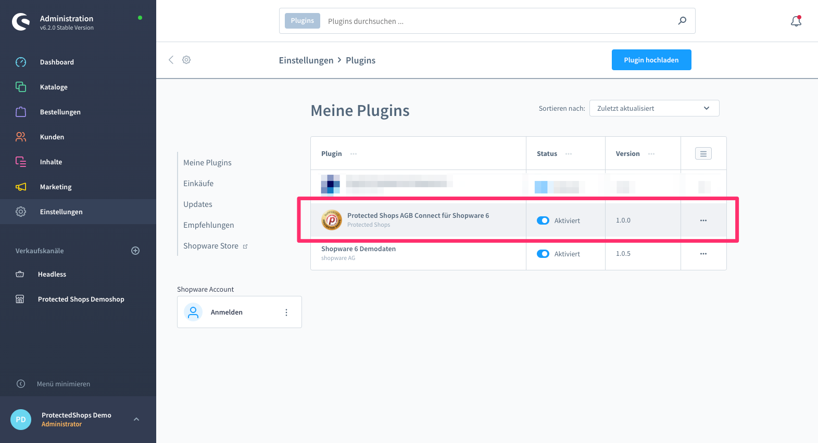
Task: Open the Dashboard icon in sidebar
Action: tap(21, 62)
